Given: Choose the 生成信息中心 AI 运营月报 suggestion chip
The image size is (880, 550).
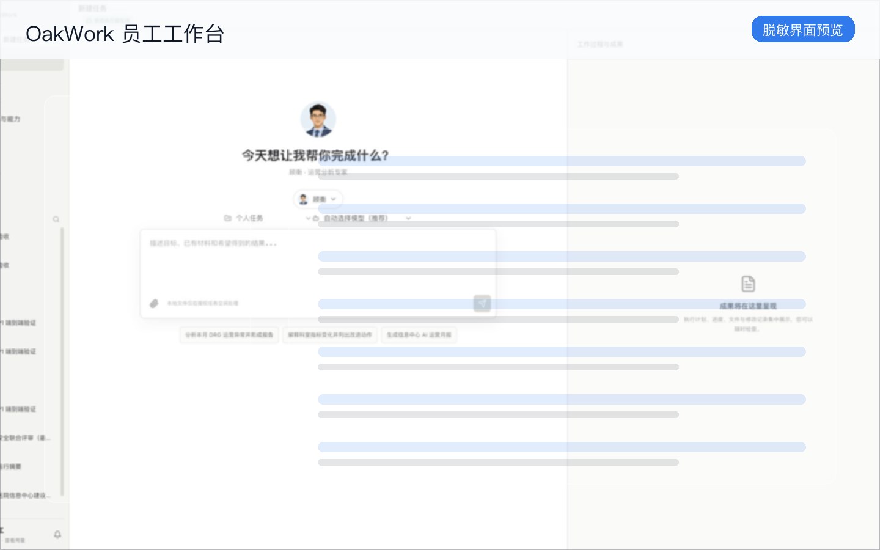Looking at the screenshot, I should [x=419, y=335].
